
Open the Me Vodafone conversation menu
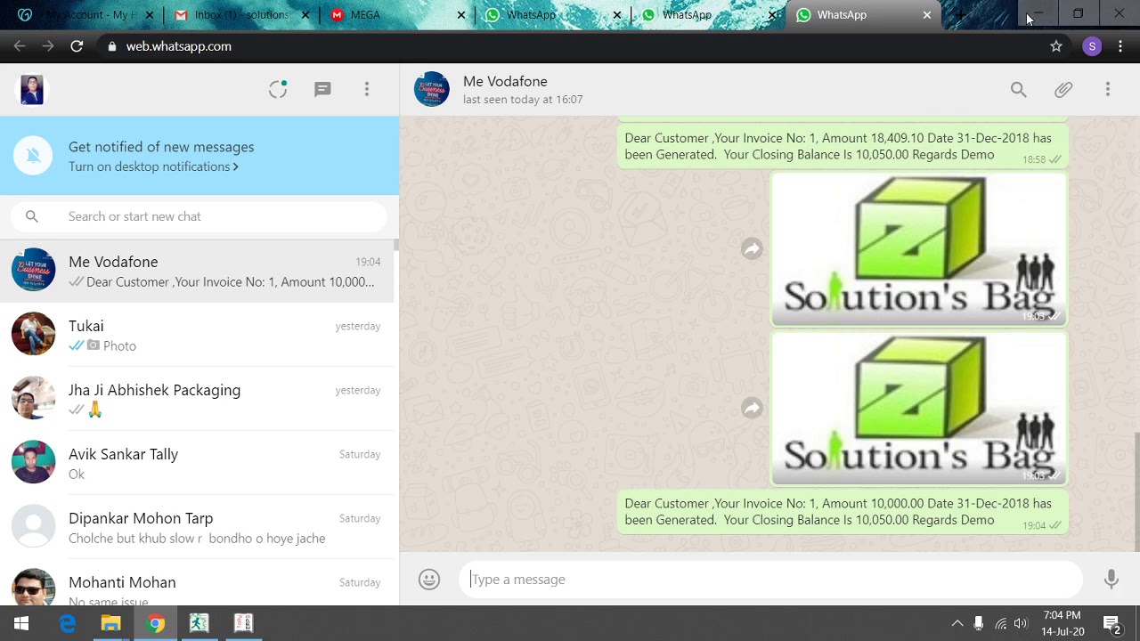pyautogui.click(x=1108, y=89)
